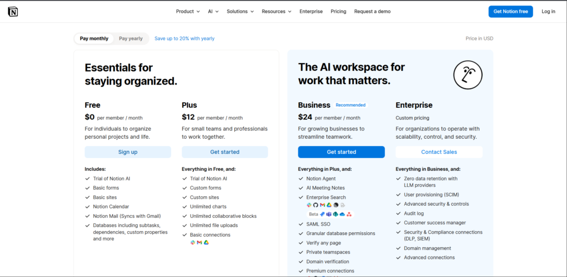Click the 'Domain management' row
The height and width of the screenshot is (277, 567).
[427, 248]
